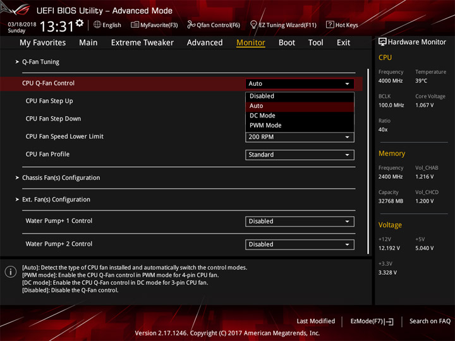Viewport: 455px width, 341px height.
Task: Open the CPU Fan Profile dropdown
Action: 300,155
